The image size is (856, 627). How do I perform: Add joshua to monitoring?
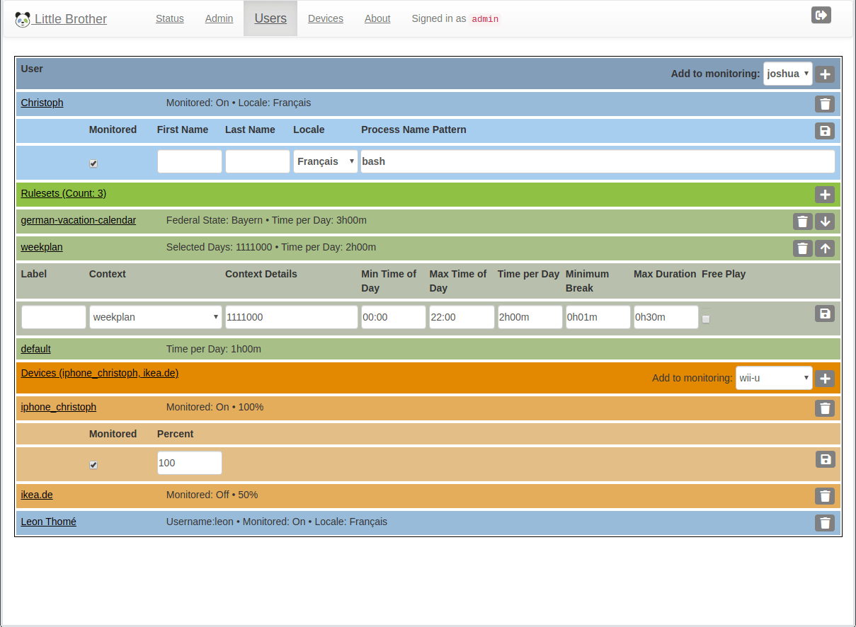tap(825, 74)
